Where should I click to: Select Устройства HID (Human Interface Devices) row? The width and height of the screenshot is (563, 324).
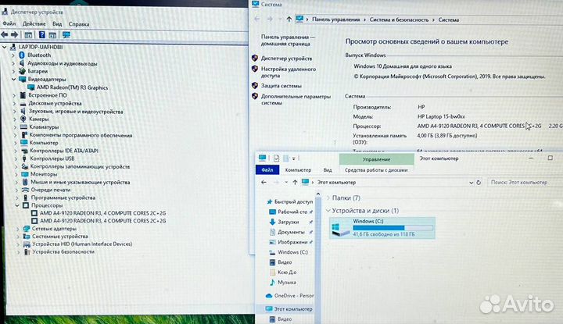pyautogui.click(x=82, y=244)
